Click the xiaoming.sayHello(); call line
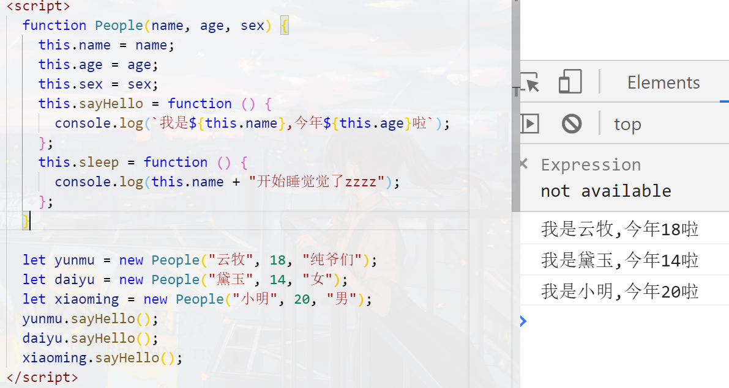Screen dimensions: 729x388 point(102,358)
